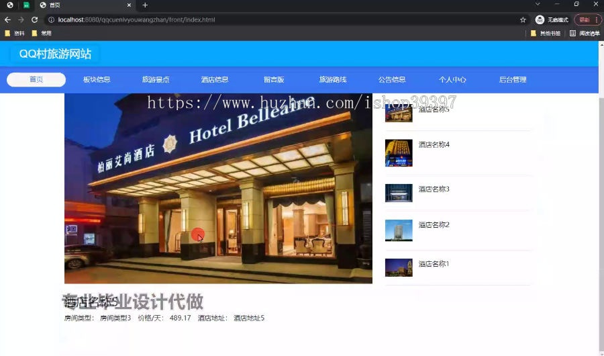Open 板块信息 navigation item
Screen dimensions: 604x356
[97, 79]
